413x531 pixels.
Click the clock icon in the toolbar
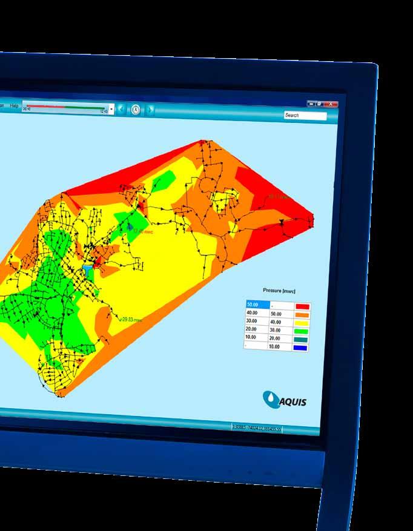(136, 110)
